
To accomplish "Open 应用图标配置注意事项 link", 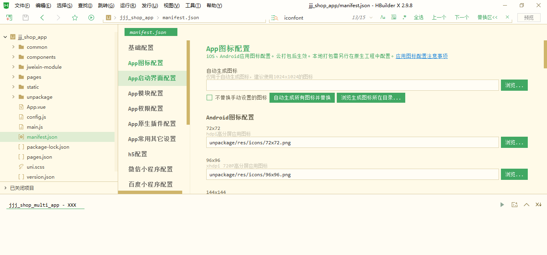I will [x=422, y=56].
